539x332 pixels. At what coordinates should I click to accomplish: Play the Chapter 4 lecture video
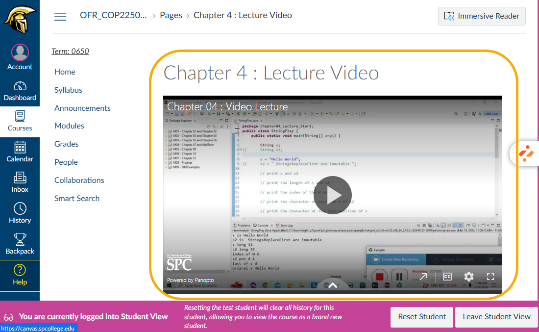click(x=332, y=195)
